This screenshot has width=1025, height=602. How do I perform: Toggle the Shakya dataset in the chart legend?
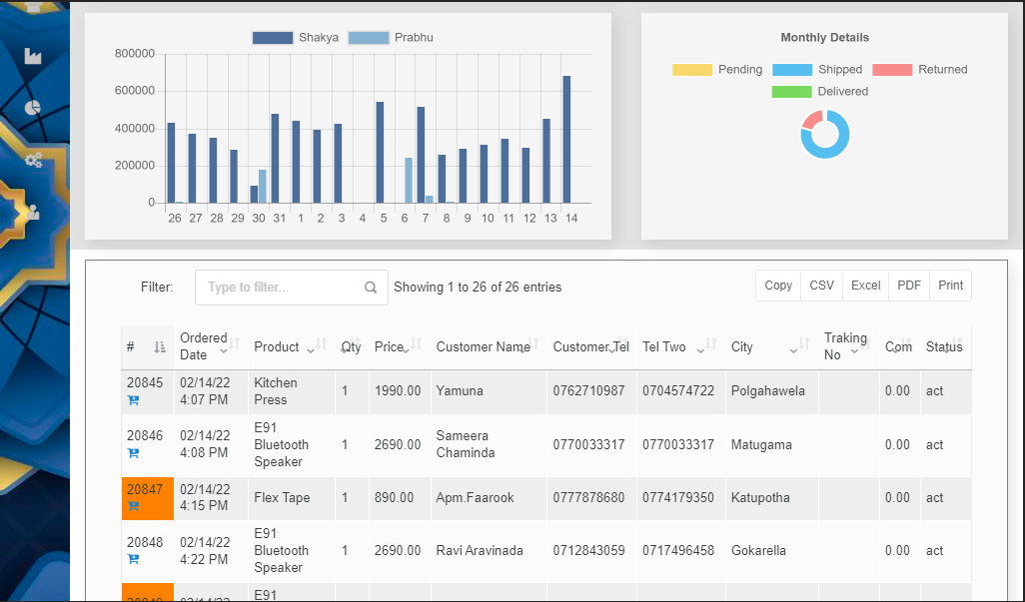point(296,38)
